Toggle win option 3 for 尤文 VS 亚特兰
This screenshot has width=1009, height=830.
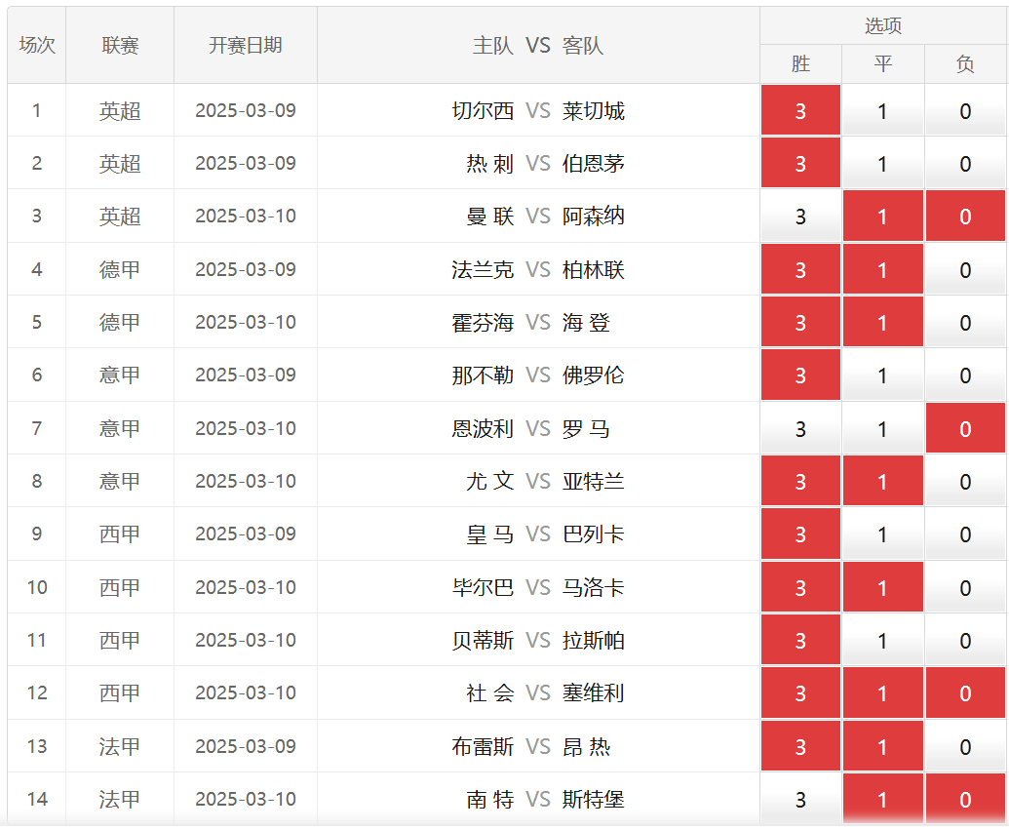800,481
